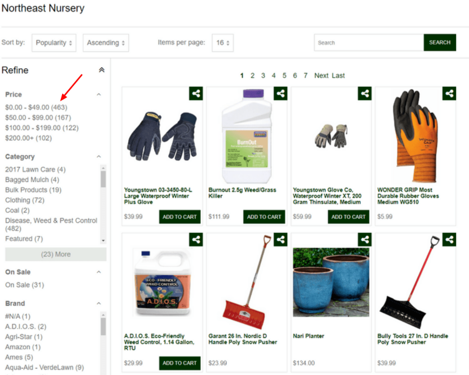Image resolution: width=469 pixels, height=375 pixels.
Task: Share the Burnout Weed/Grass Killer product
Action: (x=280, y=94)
